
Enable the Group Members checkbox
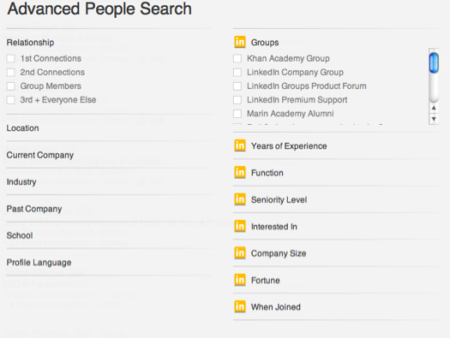point(10,86)
